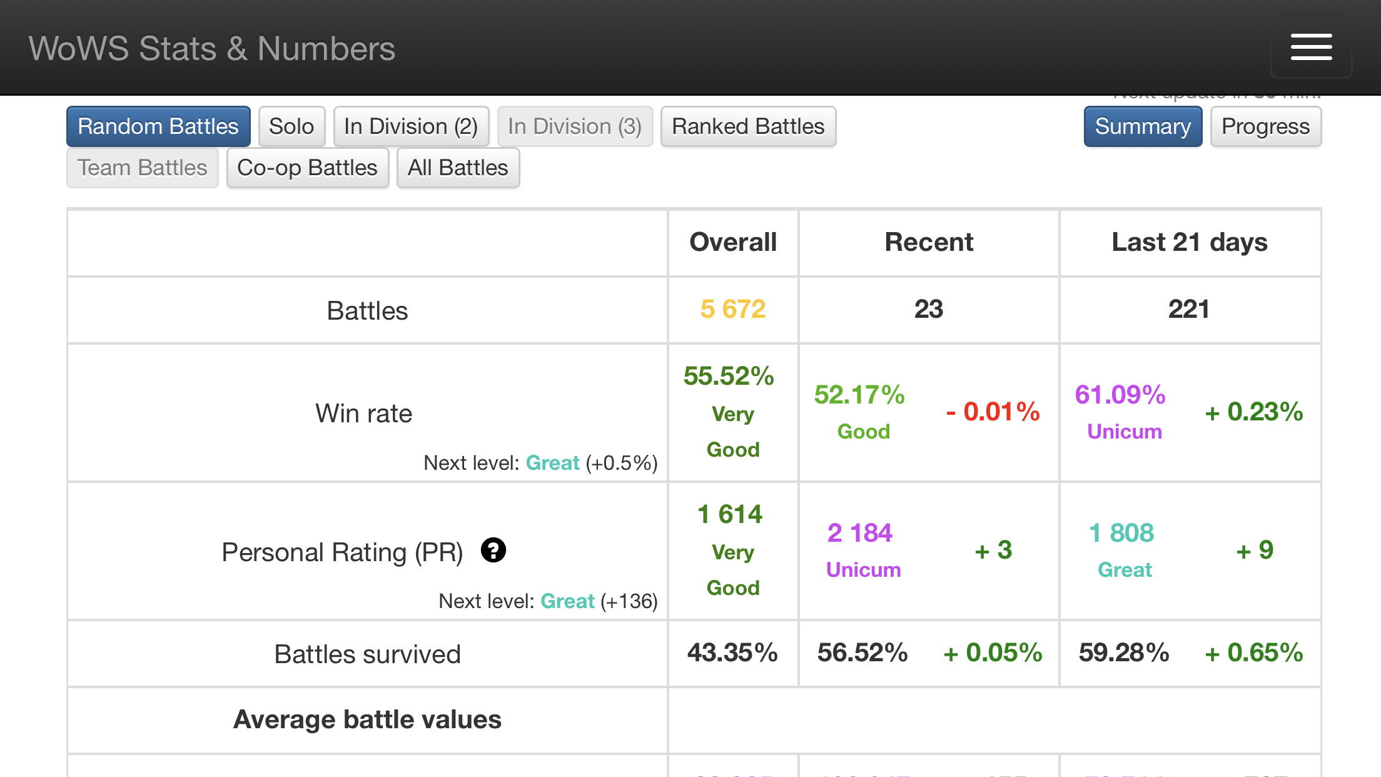The image size is (1381, 777).
Task: Show All Battles statistics
Action: point(458,168)
